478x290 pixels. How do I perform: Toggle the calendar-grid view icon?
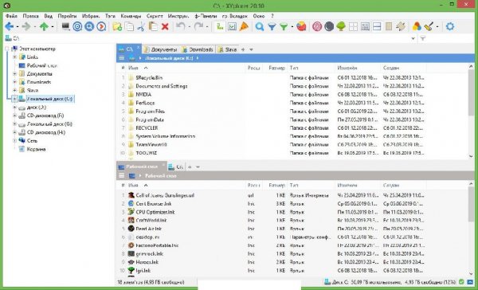[365, 27]
